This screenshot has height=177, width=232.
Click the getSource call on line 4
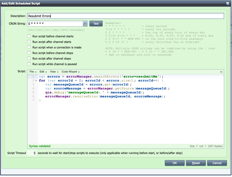pos(124,88)
